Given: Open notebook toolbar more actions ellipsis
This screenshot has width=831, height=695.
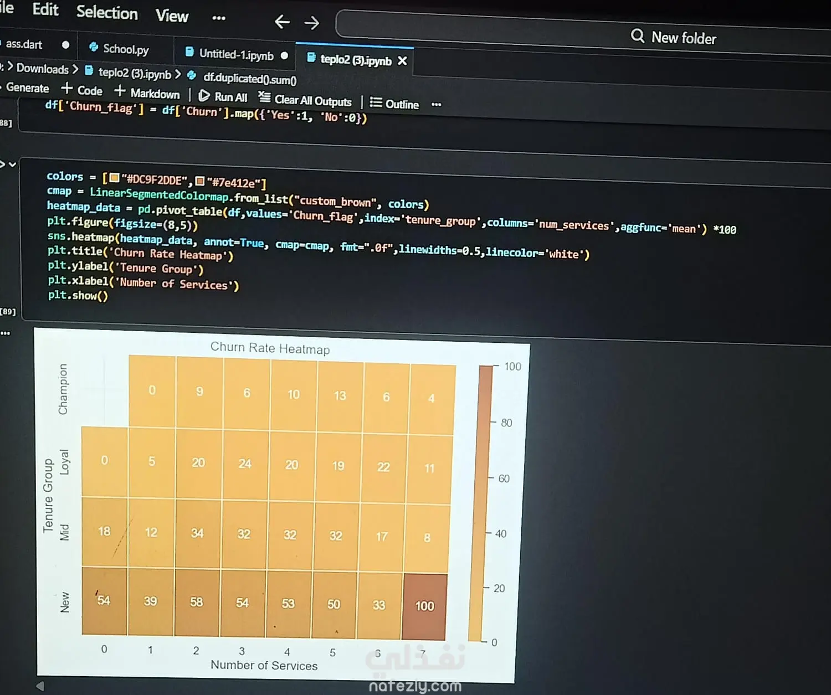Looking at the screenshot, I should point(437,104).
